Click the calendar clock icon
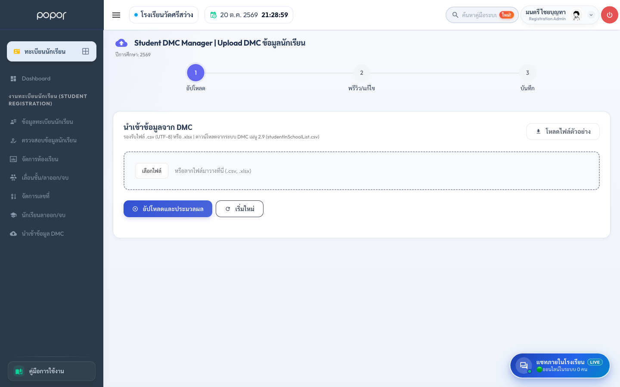Image resolution: width=620 pixels, height=387 pixels. tap(213, 15)
